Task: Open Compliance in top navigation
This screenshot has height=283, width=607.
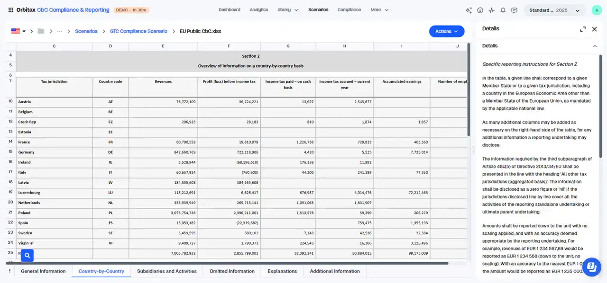Action: (349, 10)
